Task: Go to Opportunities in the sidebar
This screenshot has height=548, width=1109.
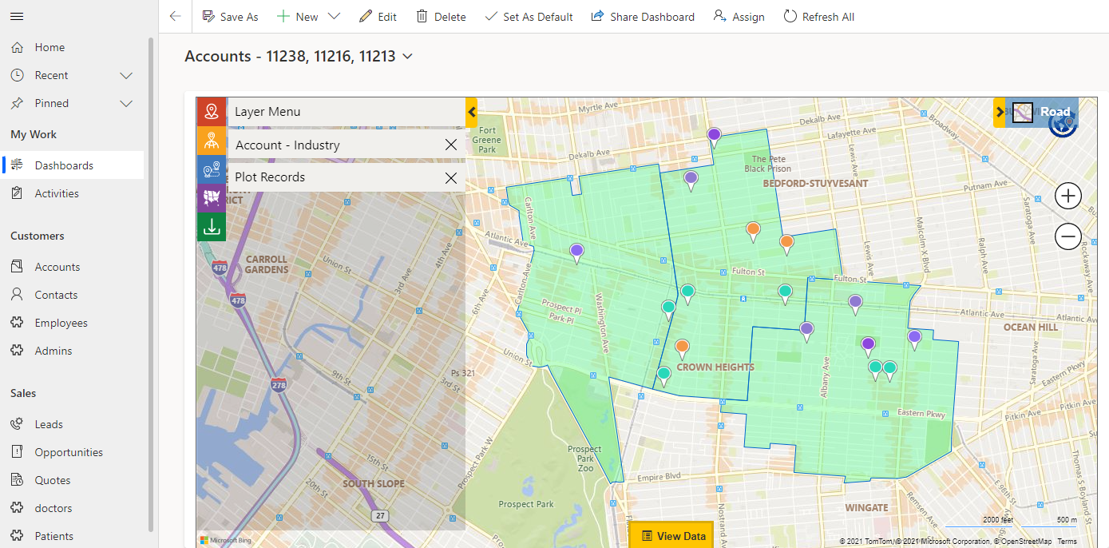Action: point(68,452)
